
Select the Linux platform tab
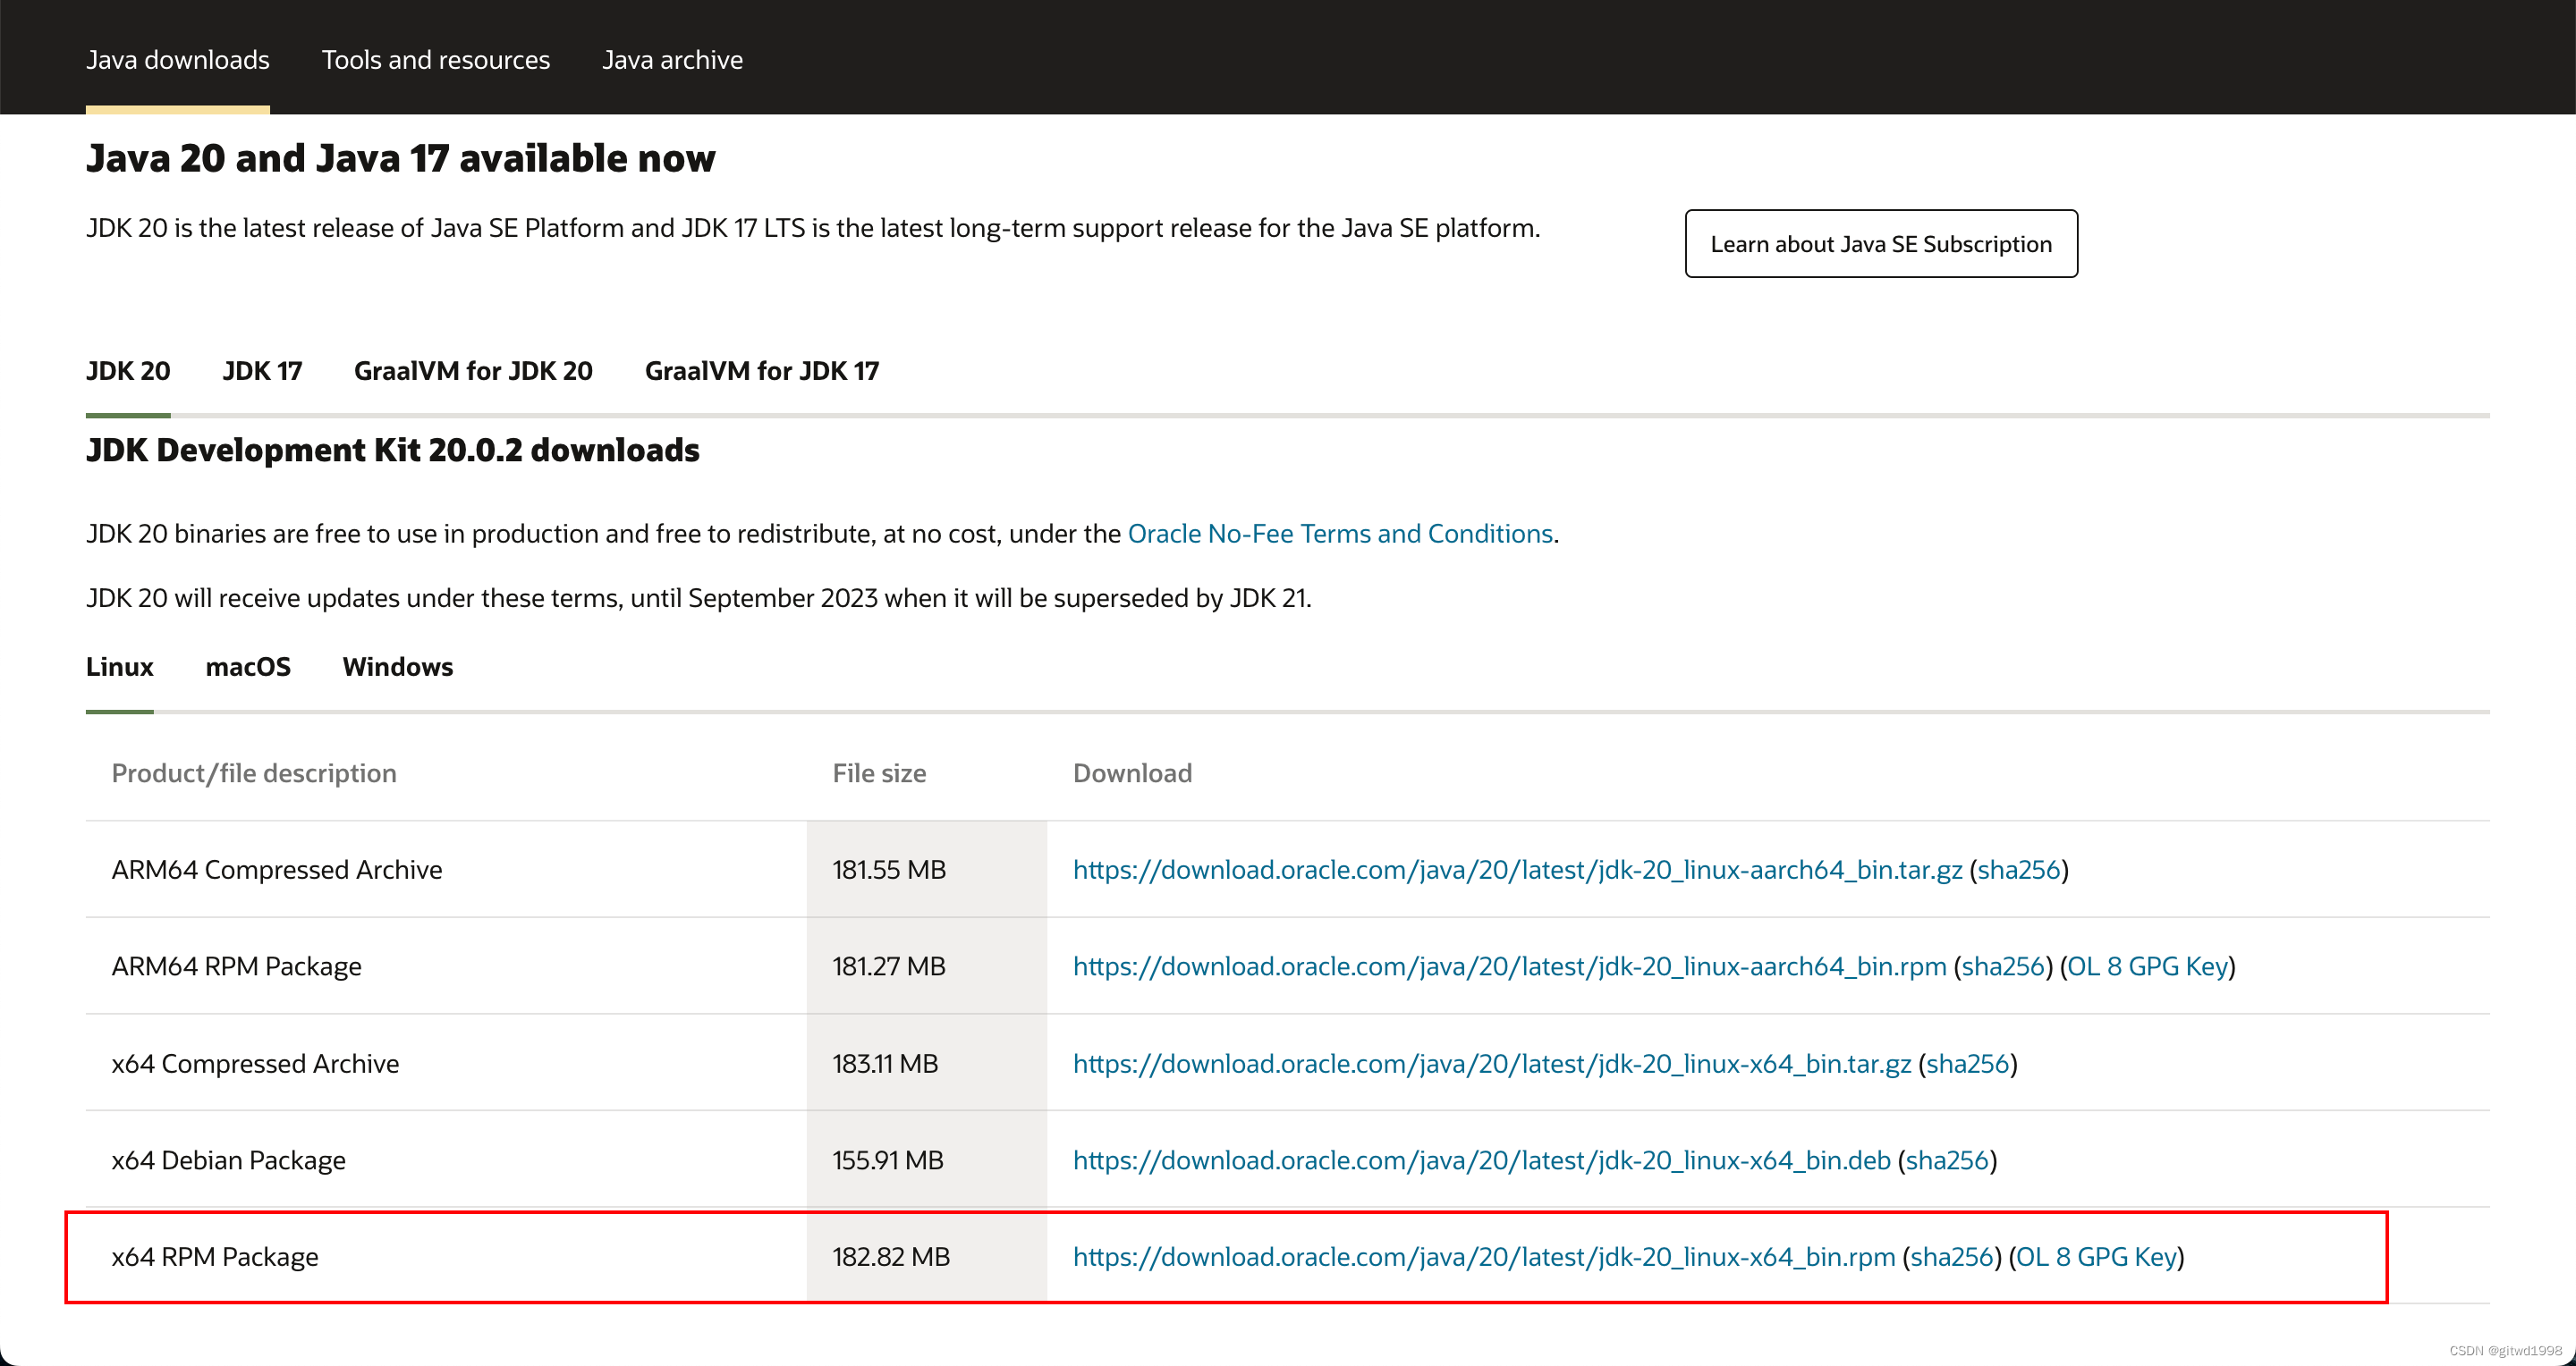pyautogui.click(x=119, y=667)
